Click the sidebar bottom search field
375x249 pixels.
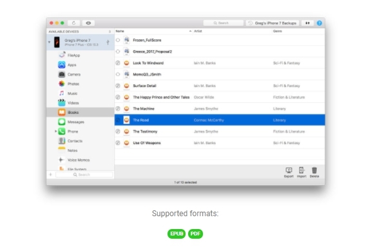tap(84, 174)
